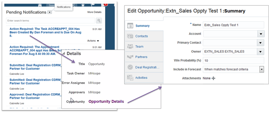The image size is (269, 113).
Task: Switch to the Contacts tab
Action: point(141,36)
